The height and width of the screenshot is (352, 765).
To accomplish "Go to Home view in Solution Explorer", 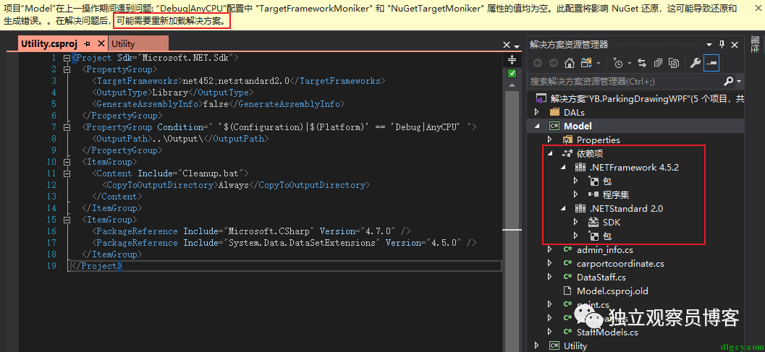I will [x=570, y=63].
